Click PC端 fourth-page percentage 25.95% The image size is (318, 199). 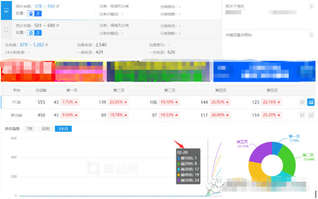tap(220, 102)
